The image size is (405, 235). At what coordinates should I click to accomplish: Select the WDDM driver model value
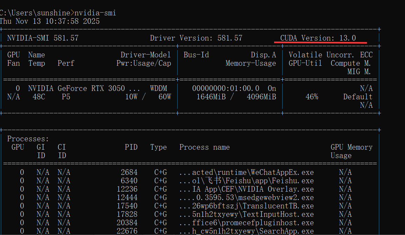click(159, 88)
